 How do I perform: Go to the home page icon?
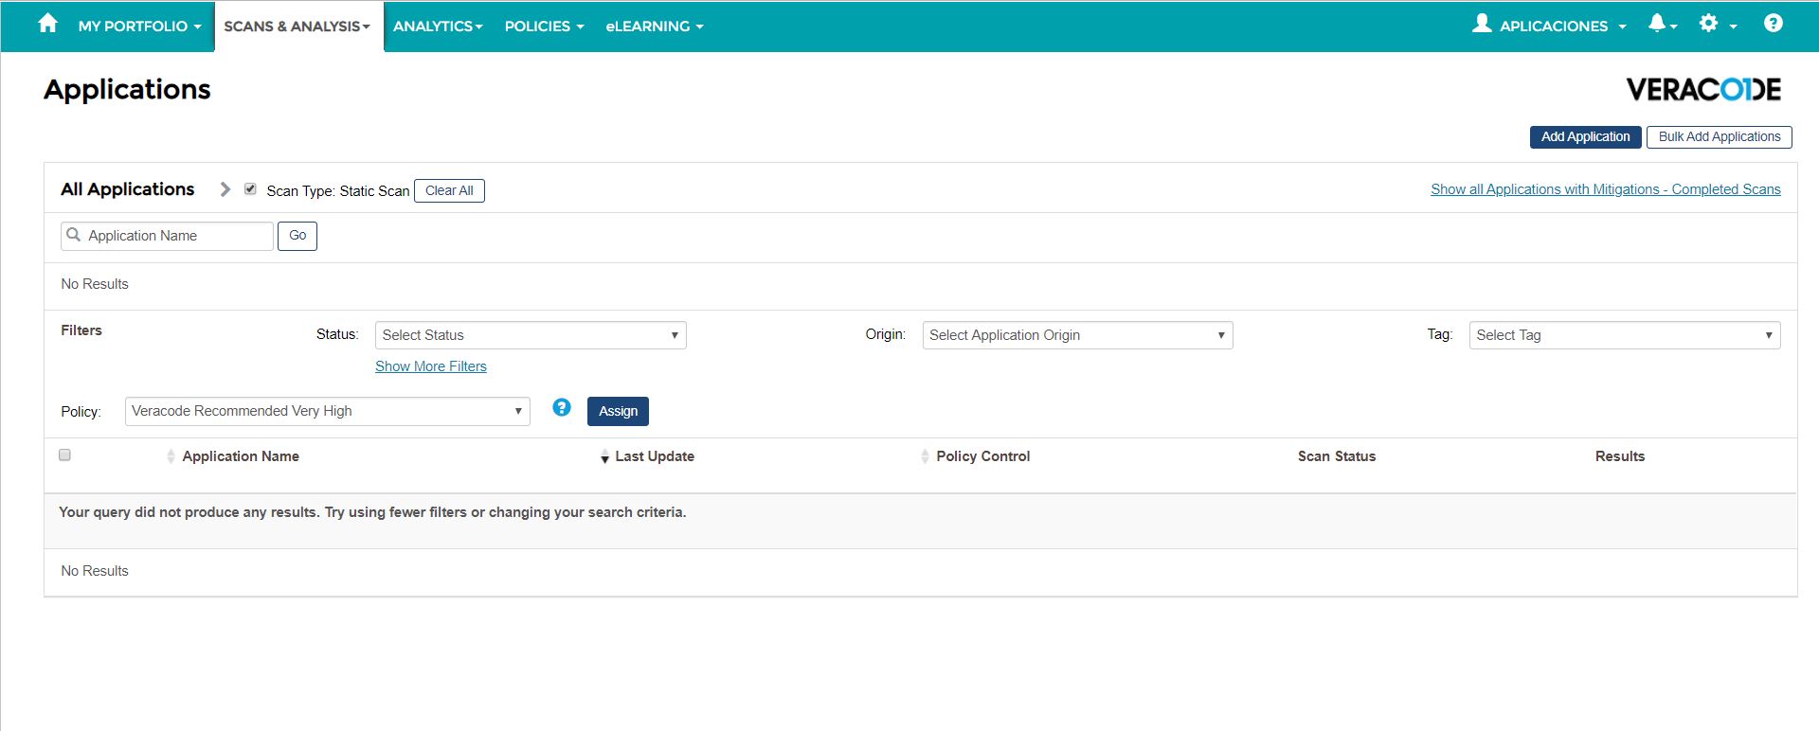tap(48, 24)
